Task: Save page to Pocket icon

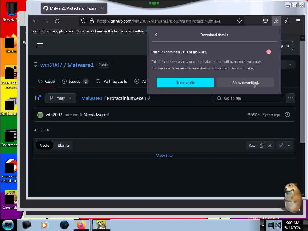Action: [265, 21]
